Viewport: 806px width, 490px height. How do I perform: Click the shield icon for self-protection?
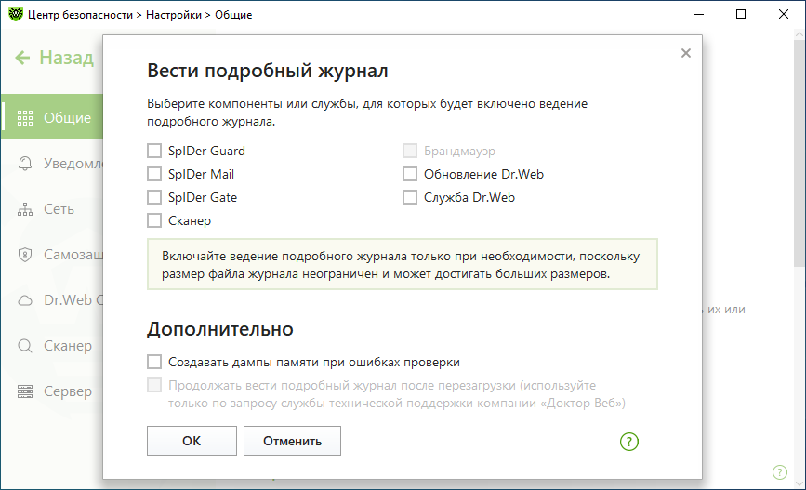click(x=25, y=255)
